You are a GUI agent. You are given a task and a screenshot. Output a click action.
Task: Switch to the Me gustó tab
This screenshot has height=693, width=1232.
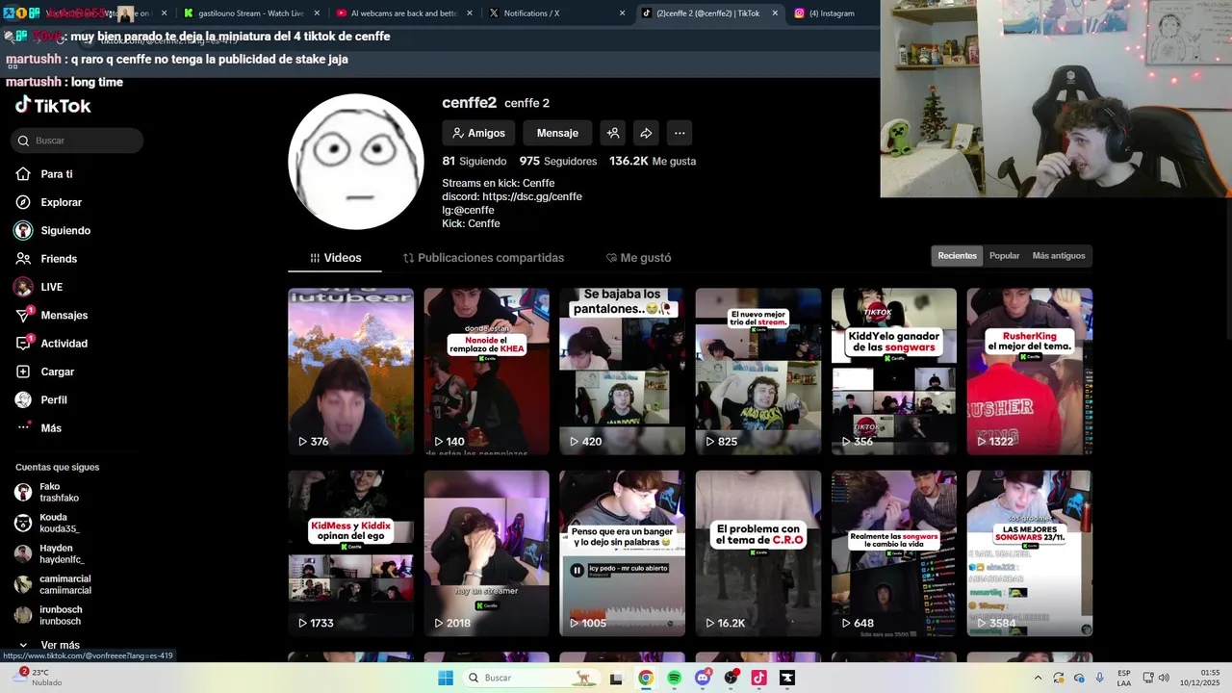coord(638,258)
